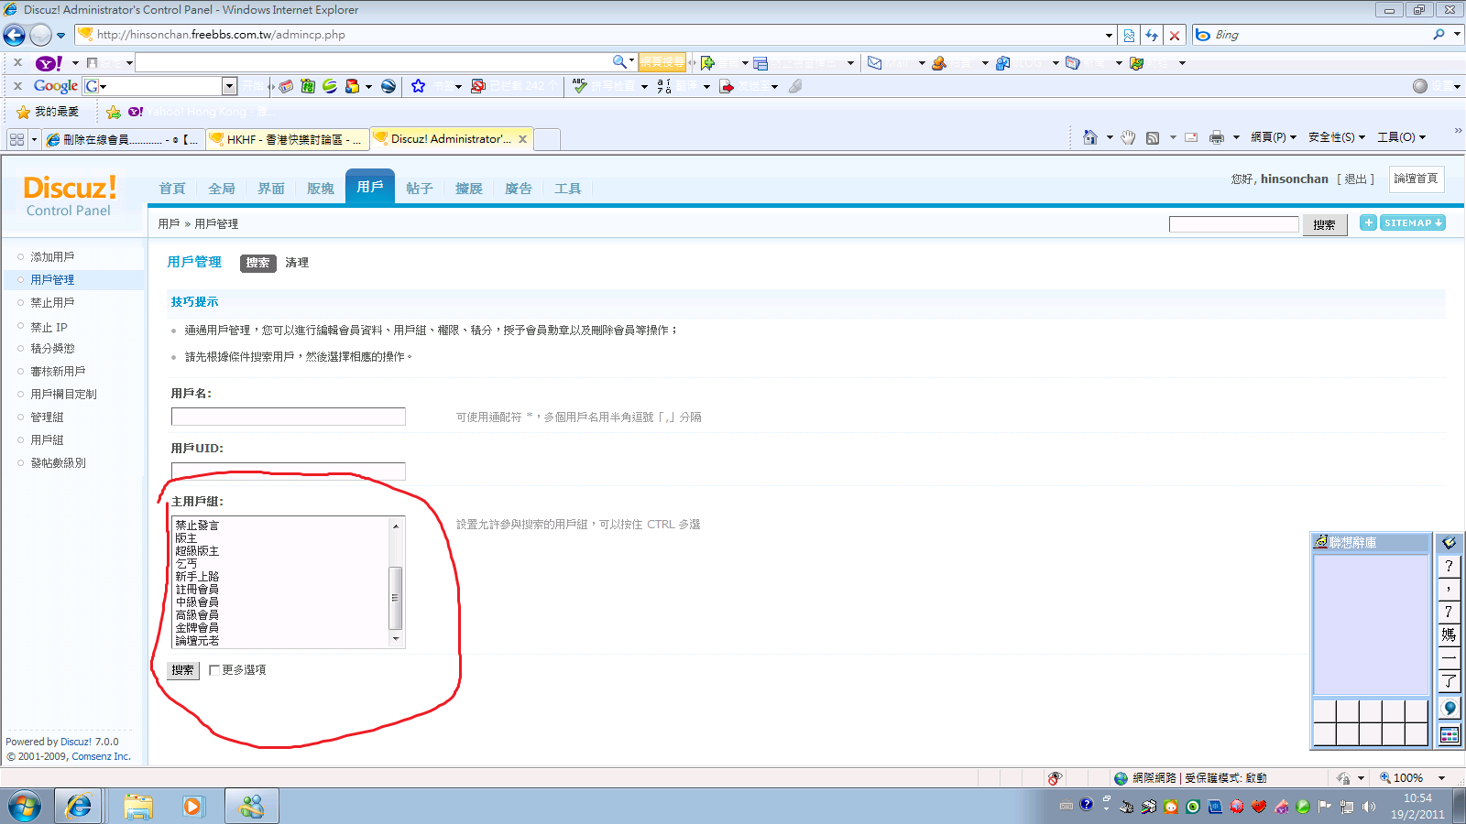Click the 退出 logout link

click(x=1355, y=179)
